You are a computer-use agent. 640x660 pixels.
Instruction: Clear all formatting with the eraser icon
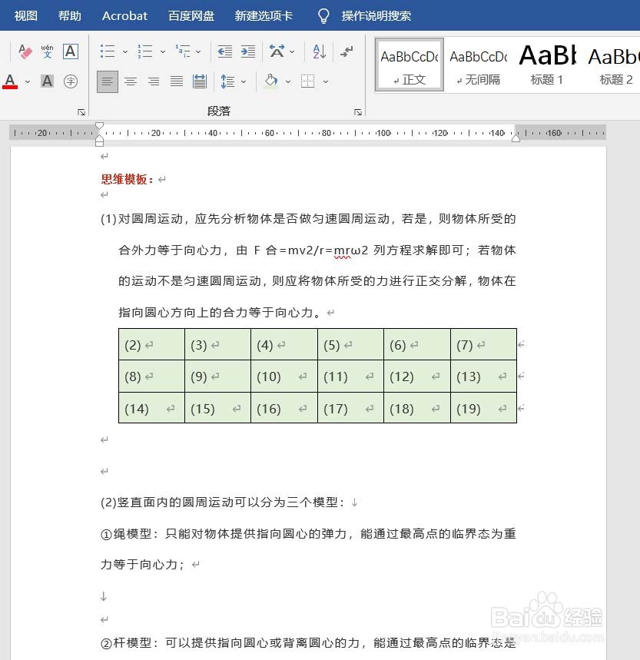click(25, 50)
